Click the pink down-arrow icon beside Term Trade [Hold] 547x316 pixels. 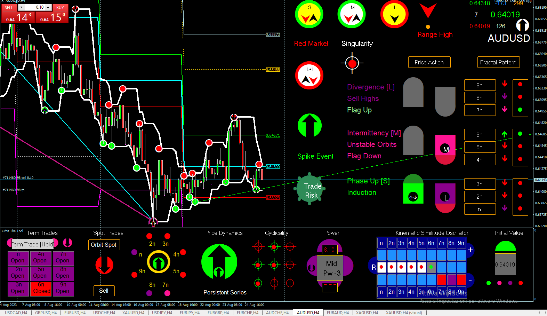[67, 243]
